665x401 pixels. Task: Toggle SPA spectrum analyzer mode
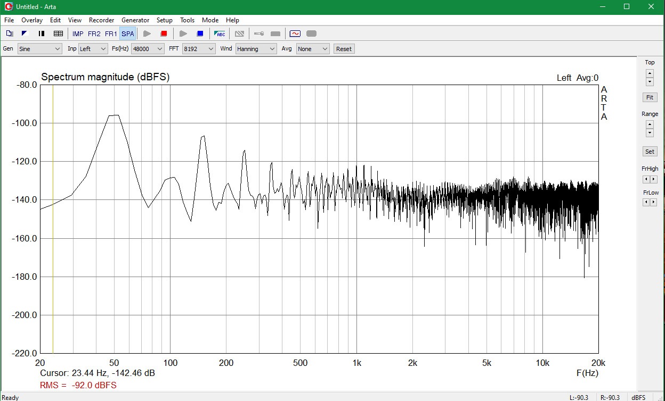coord(128,34)
